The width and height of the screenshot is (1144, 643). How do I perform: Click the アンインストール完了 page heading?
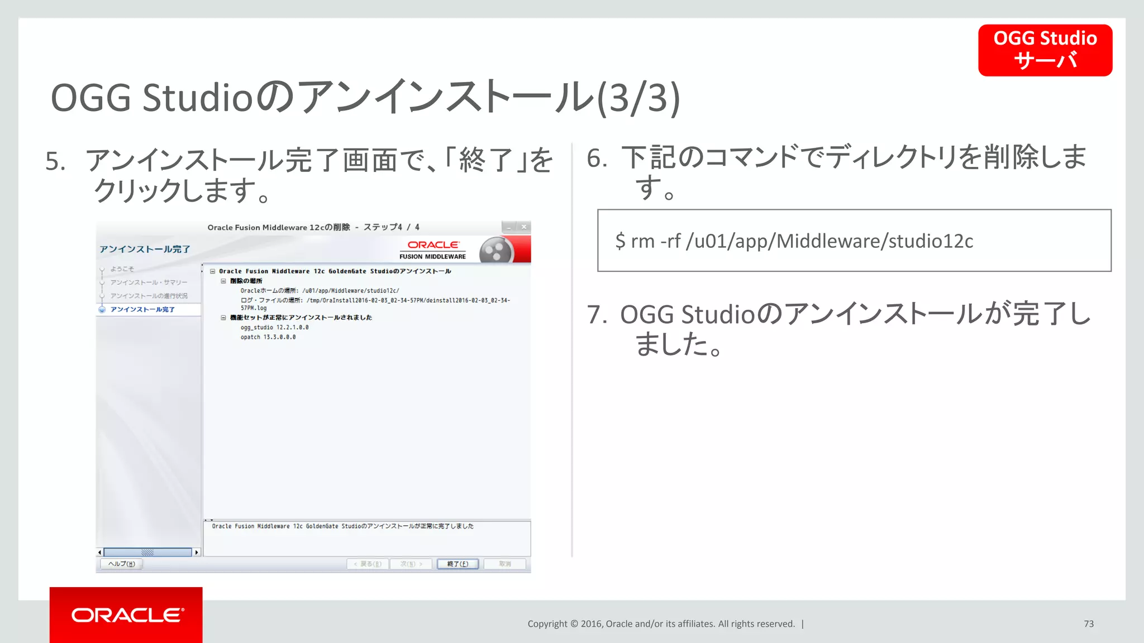coord(145,249)
